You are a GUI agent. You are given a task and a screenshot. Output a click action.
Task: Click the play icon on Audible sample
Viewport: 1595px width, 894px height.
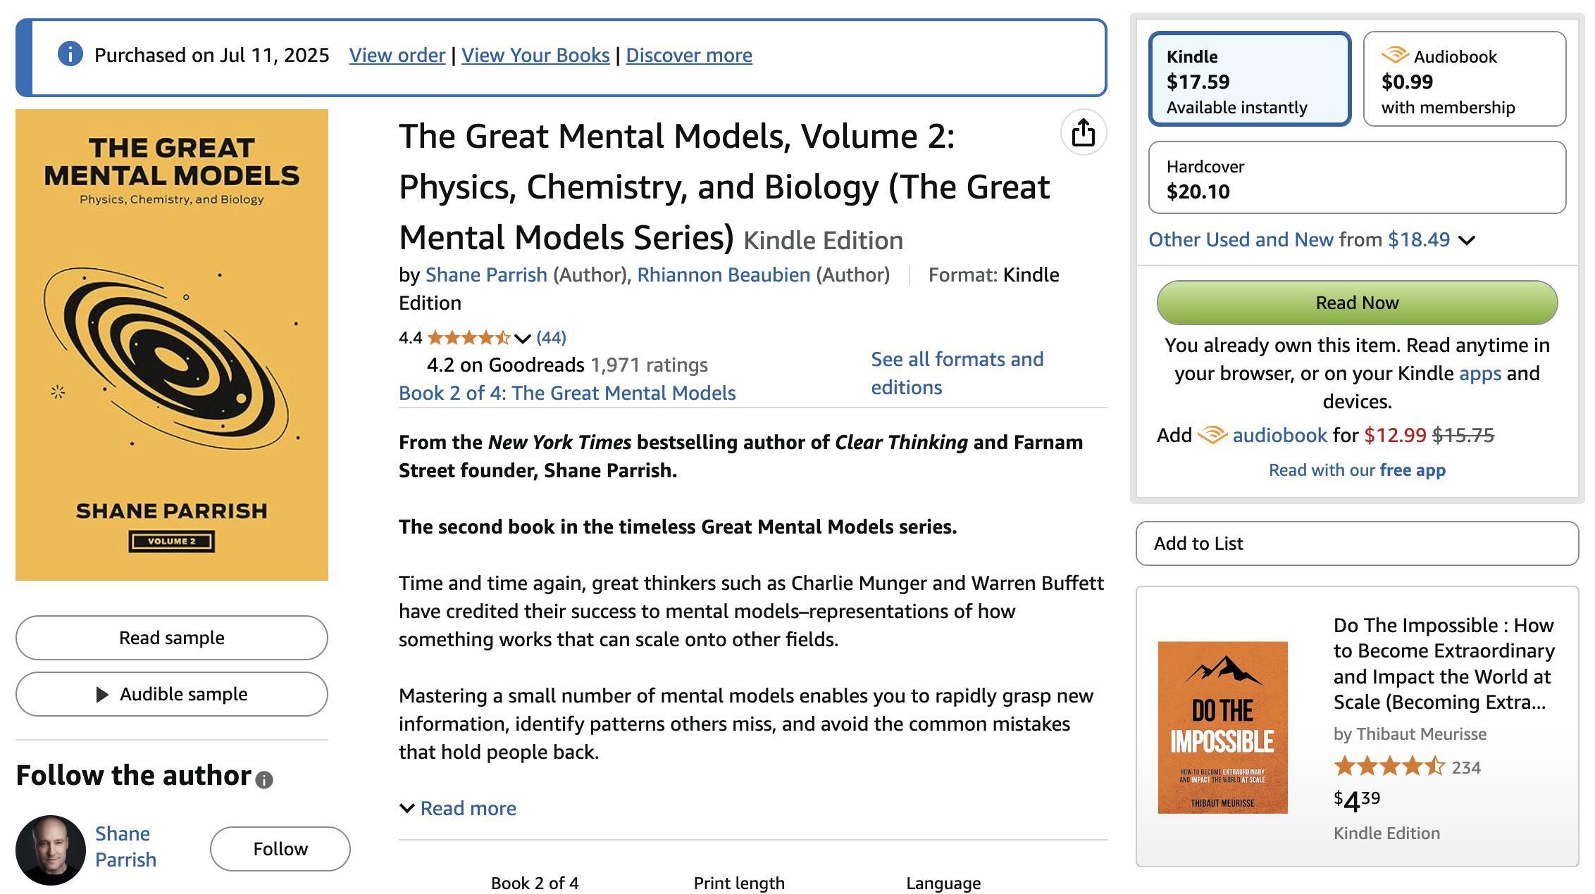tap(102, 694)
